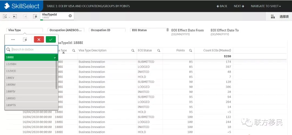Expand the Navigate to Sheet dropdown
This screenshot has width=292, height=135.
coord(266,6)
